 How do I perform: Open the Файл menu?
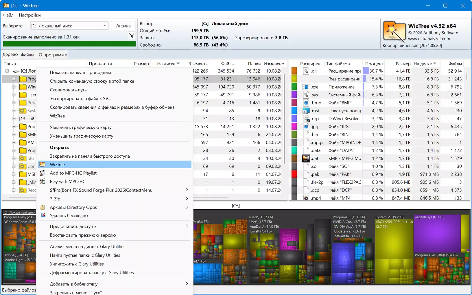click(8, 15)
